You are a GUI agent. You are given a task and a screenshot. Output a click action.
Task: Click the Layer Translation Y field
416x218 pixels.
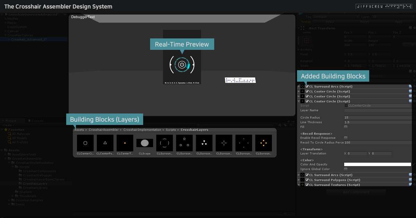pyautogui.click(x=382, y=153)
